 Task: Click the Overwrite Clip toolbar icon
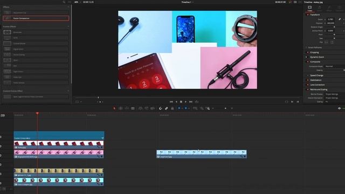147,108
